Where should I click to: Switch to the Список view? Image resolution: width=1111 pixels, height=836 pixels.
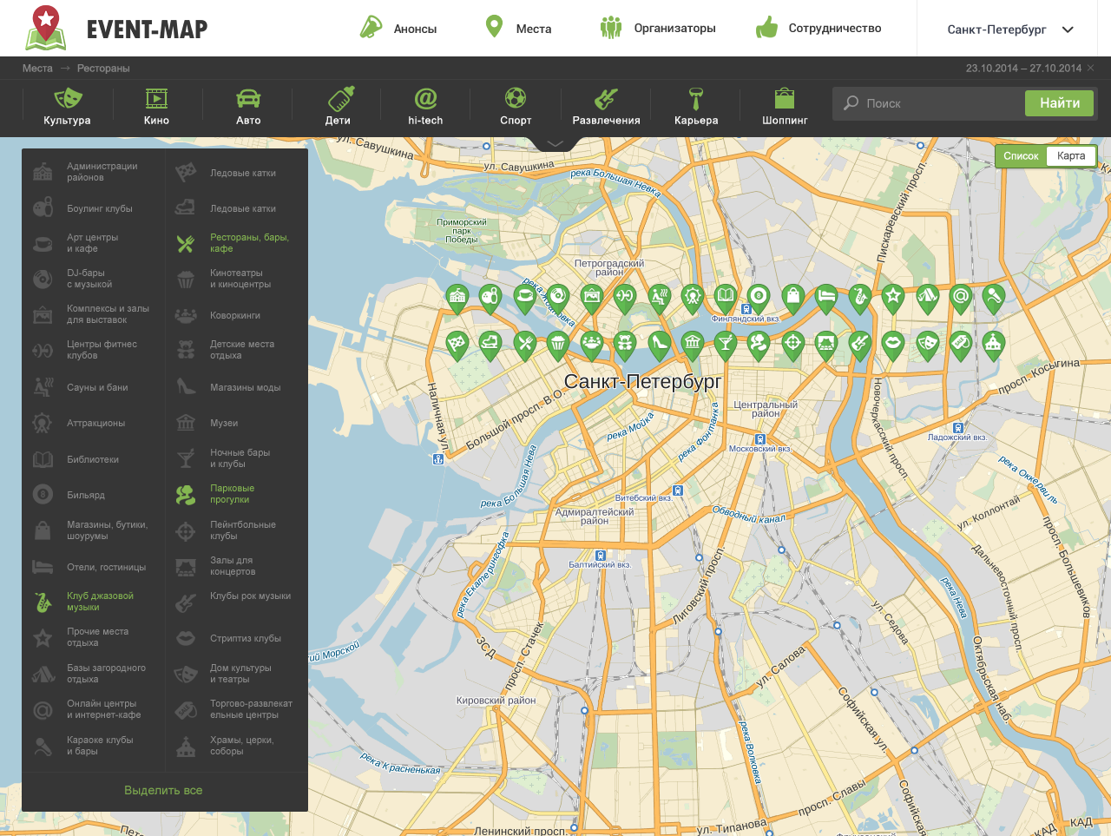[1021, 156]
